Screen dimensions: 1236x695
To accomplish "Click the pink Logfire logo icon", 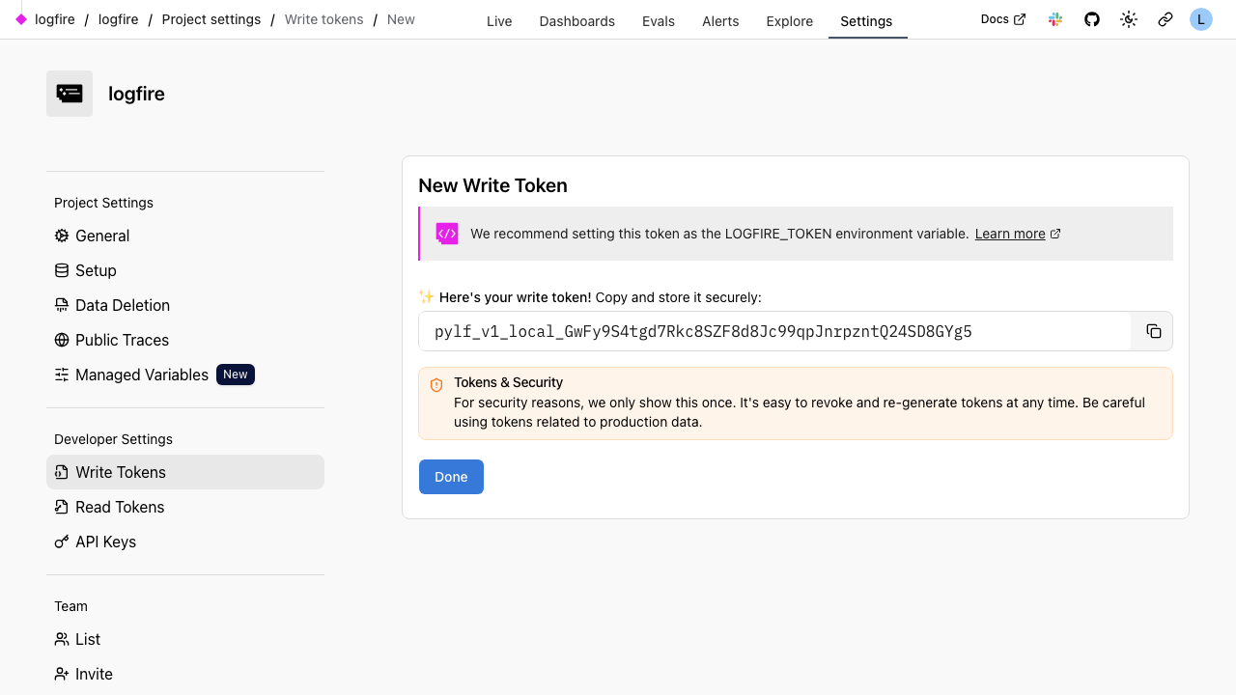I will pos(21,19).
